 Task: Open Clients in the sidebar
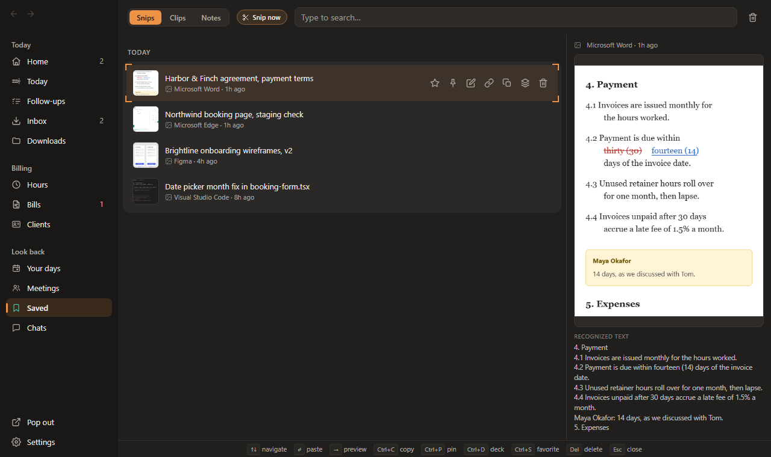[59, 224]
